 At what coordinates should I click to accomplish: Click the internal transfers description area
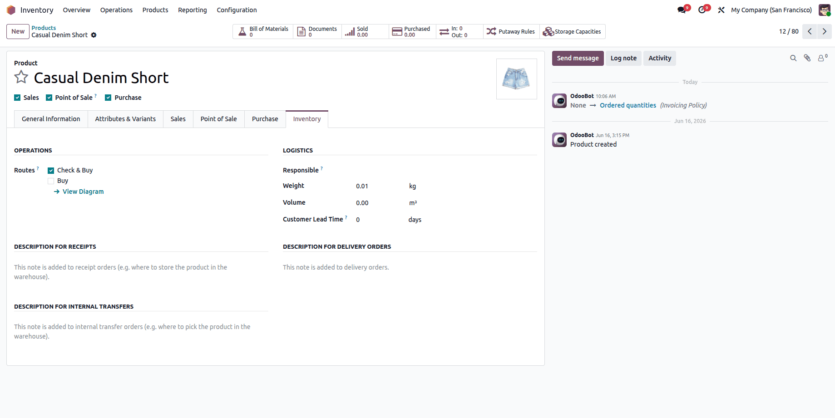[141, 331]
